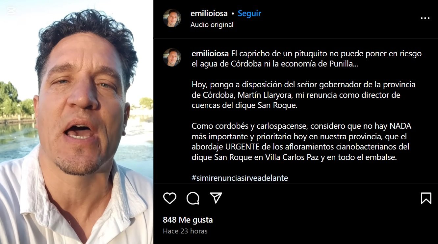Image resolution: width=438 pixels, height=244 pixels.
Task: Open the three-dot more options menu
Action: pos(425,18)
